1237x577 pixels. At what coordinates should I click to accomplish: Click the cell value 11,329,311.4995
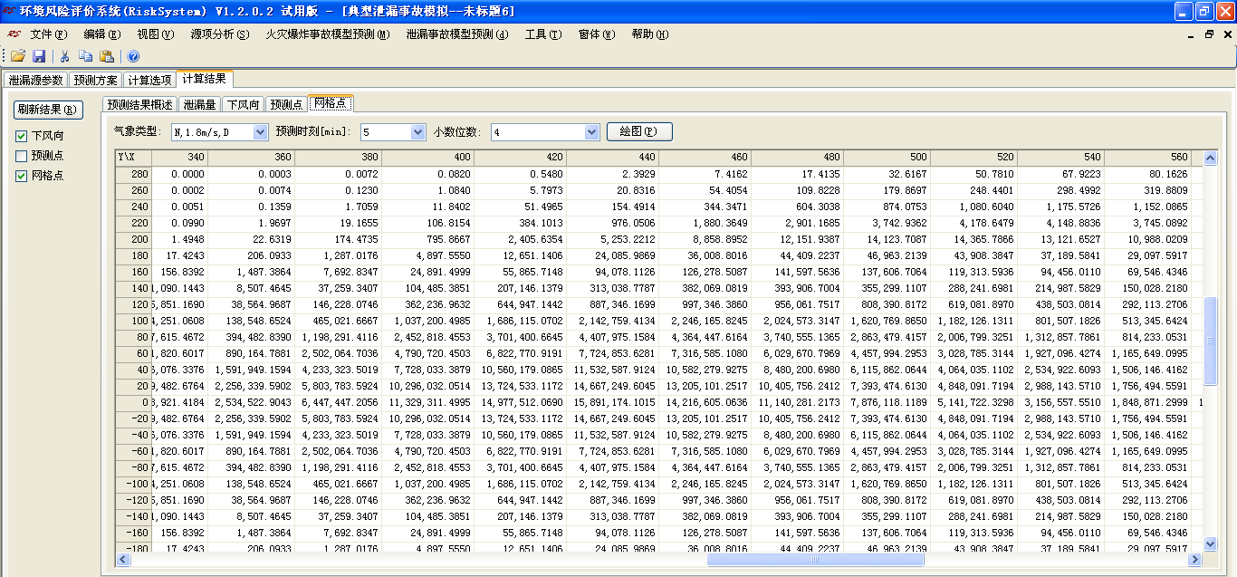(430, 402)
